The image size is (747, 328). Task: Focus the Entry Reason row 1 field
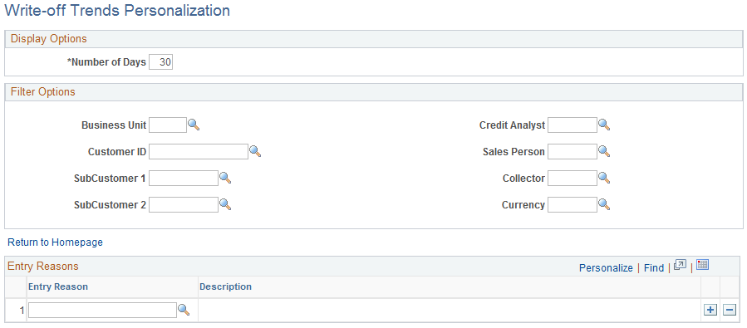point(102,311)
